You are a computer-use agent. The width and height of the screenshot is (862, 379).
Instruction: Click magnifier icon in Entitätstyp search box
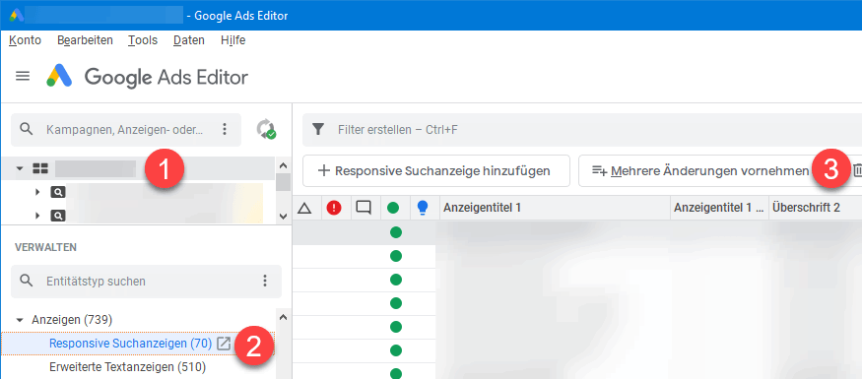pos(26,281)
